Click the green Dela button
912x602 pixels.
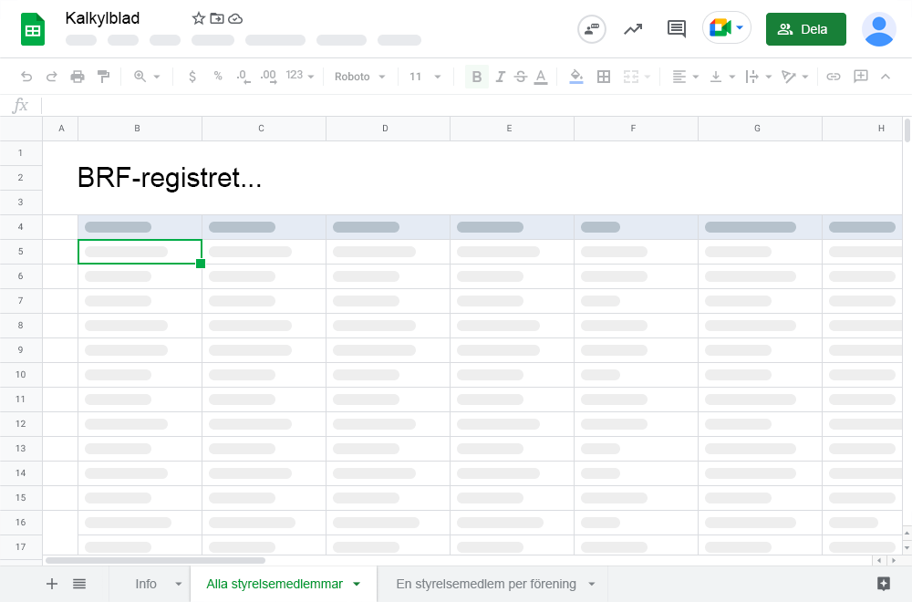(x=805, y=29)
